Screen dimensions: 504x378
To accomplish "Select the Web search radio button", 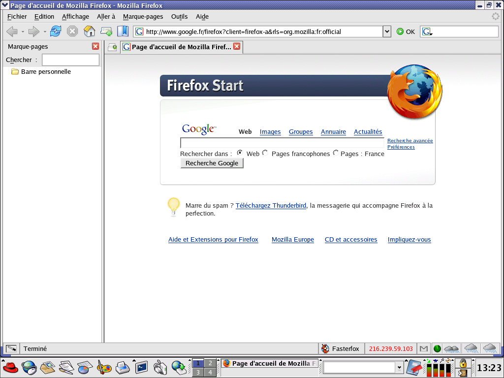I will point(240,153).
